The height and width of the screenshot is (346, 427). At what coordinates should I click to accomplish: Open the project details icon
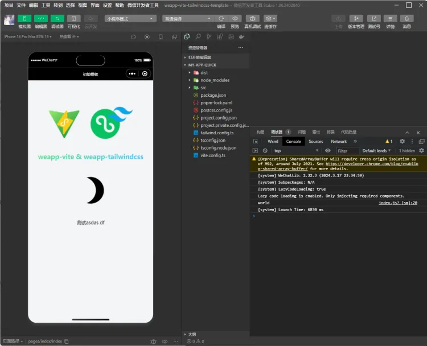tap(390, 19)
